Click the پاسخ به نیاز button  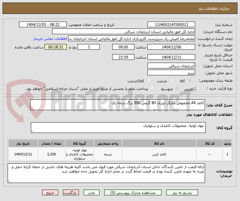coord(182,192)
